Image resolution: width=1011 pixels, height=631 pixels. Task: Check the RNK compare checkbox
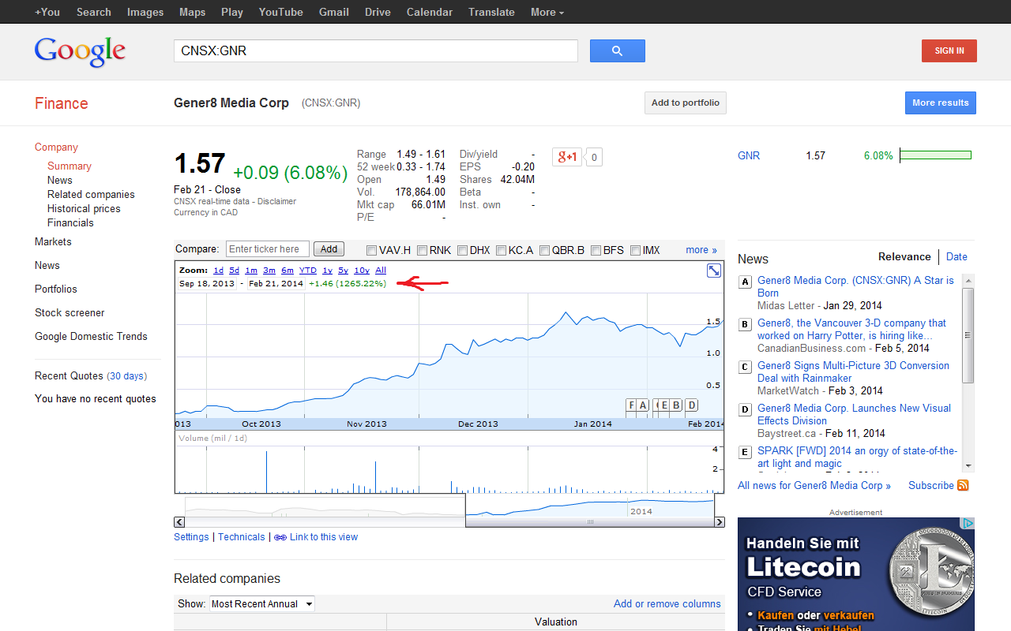point(423,251)
